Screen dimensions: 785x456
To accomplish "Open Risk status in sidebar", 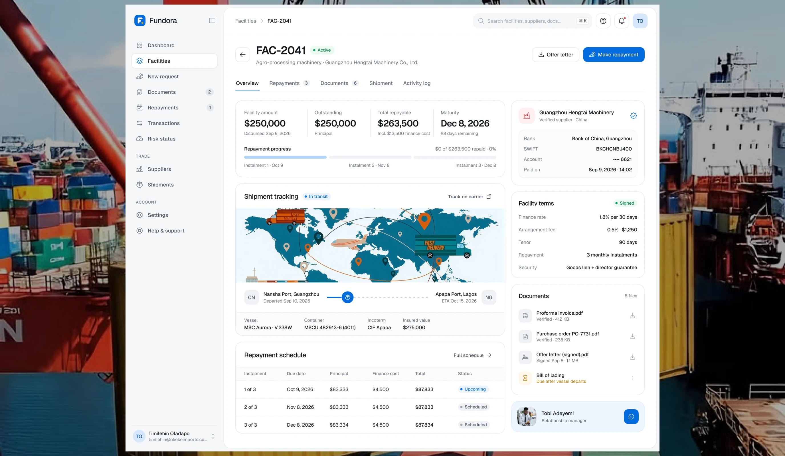I will coord(175,139).
